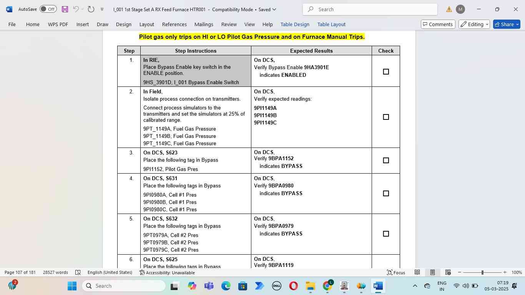Show hidden system tray icons
The width and height of the screenshot is (525, 295).
(x=415, y=286)
